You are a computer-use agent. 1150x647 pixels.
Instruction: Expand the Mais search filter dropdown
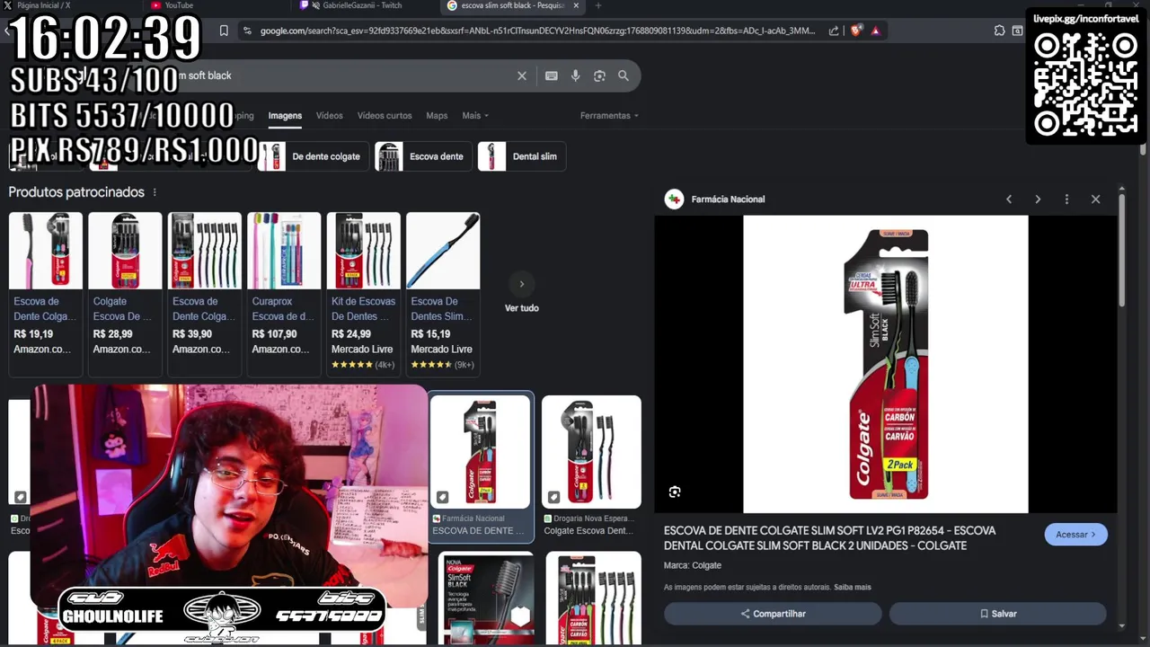tap(475, 116)
